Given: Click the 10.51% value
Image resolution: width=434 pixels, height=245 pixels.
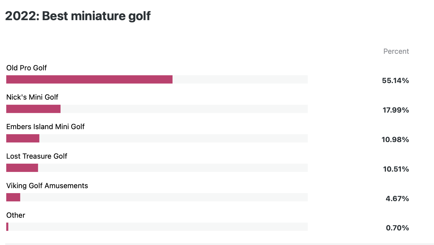Looking at the screenshot, I should click(396, 169).
